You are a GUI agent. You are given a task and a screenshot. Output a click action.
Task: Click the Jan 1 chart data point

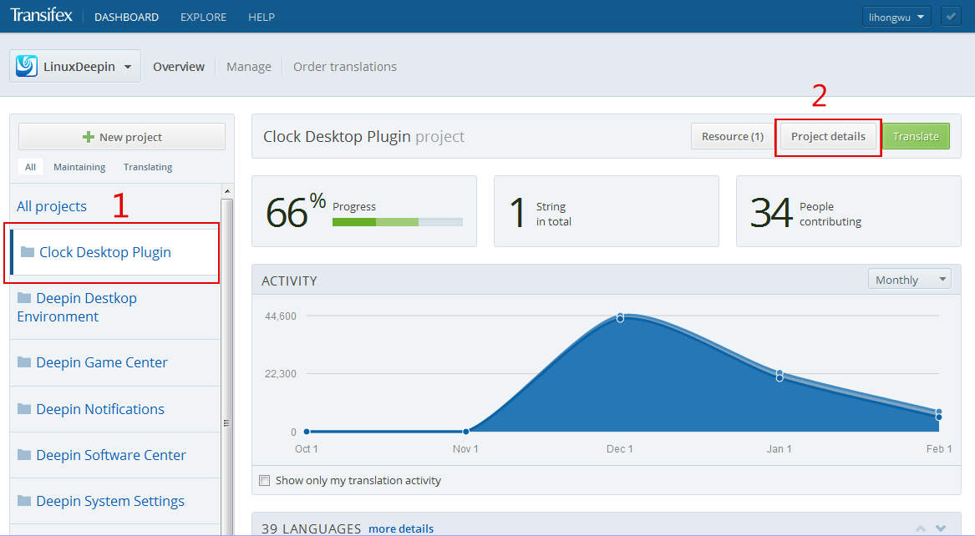[x=779, y=375]
